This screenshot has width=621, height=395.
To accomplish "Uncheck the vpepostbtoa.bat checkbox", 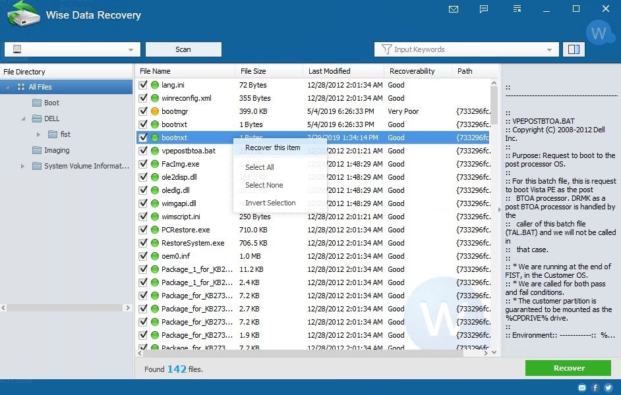I will point(143,151).
